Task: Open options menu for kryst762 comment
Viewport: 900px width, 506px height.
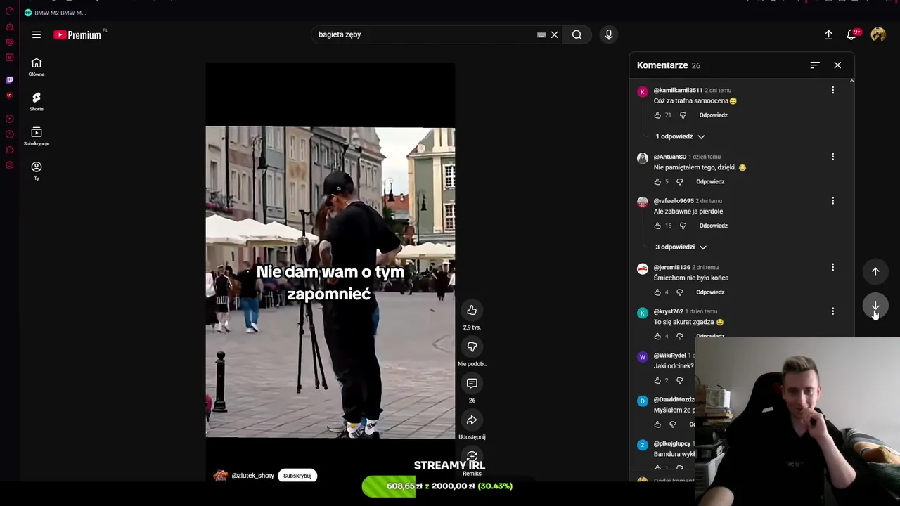Action: [x=832, y=311]
